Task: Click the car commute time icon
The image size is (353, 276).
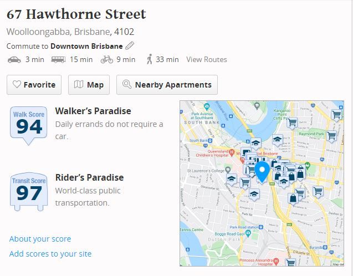Action: (14, 60)
